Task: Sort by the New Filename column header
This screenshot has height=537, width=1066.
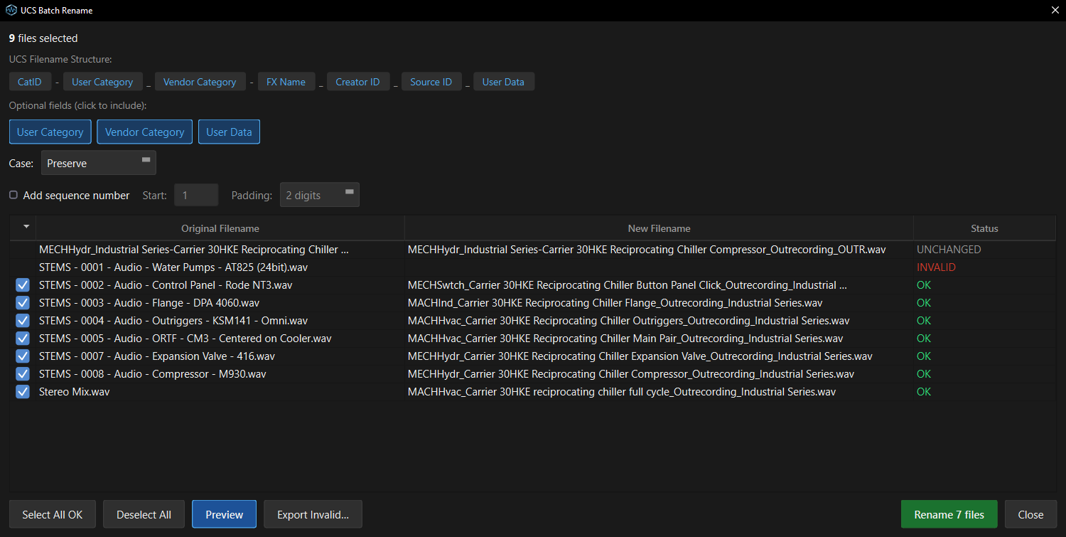Action: click(659, 228)
